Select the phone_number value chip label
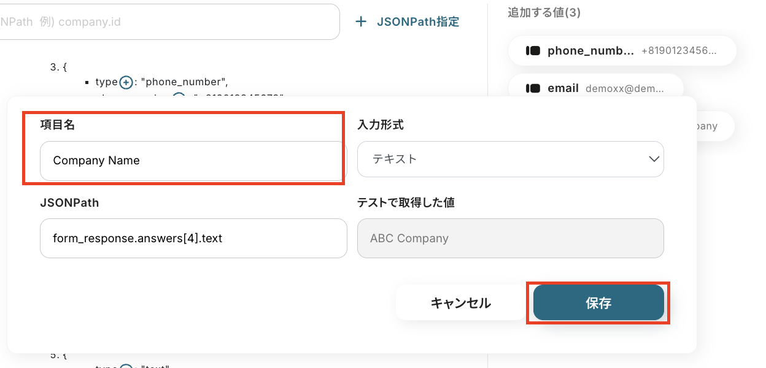The image size is (766, 368). coord(590,51)
